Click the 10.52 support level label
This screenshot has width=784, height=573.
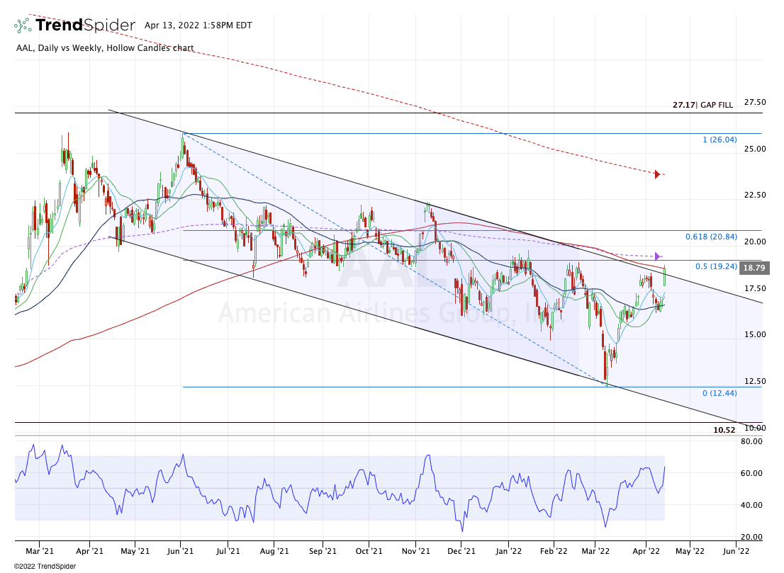(x=724, y=430)
